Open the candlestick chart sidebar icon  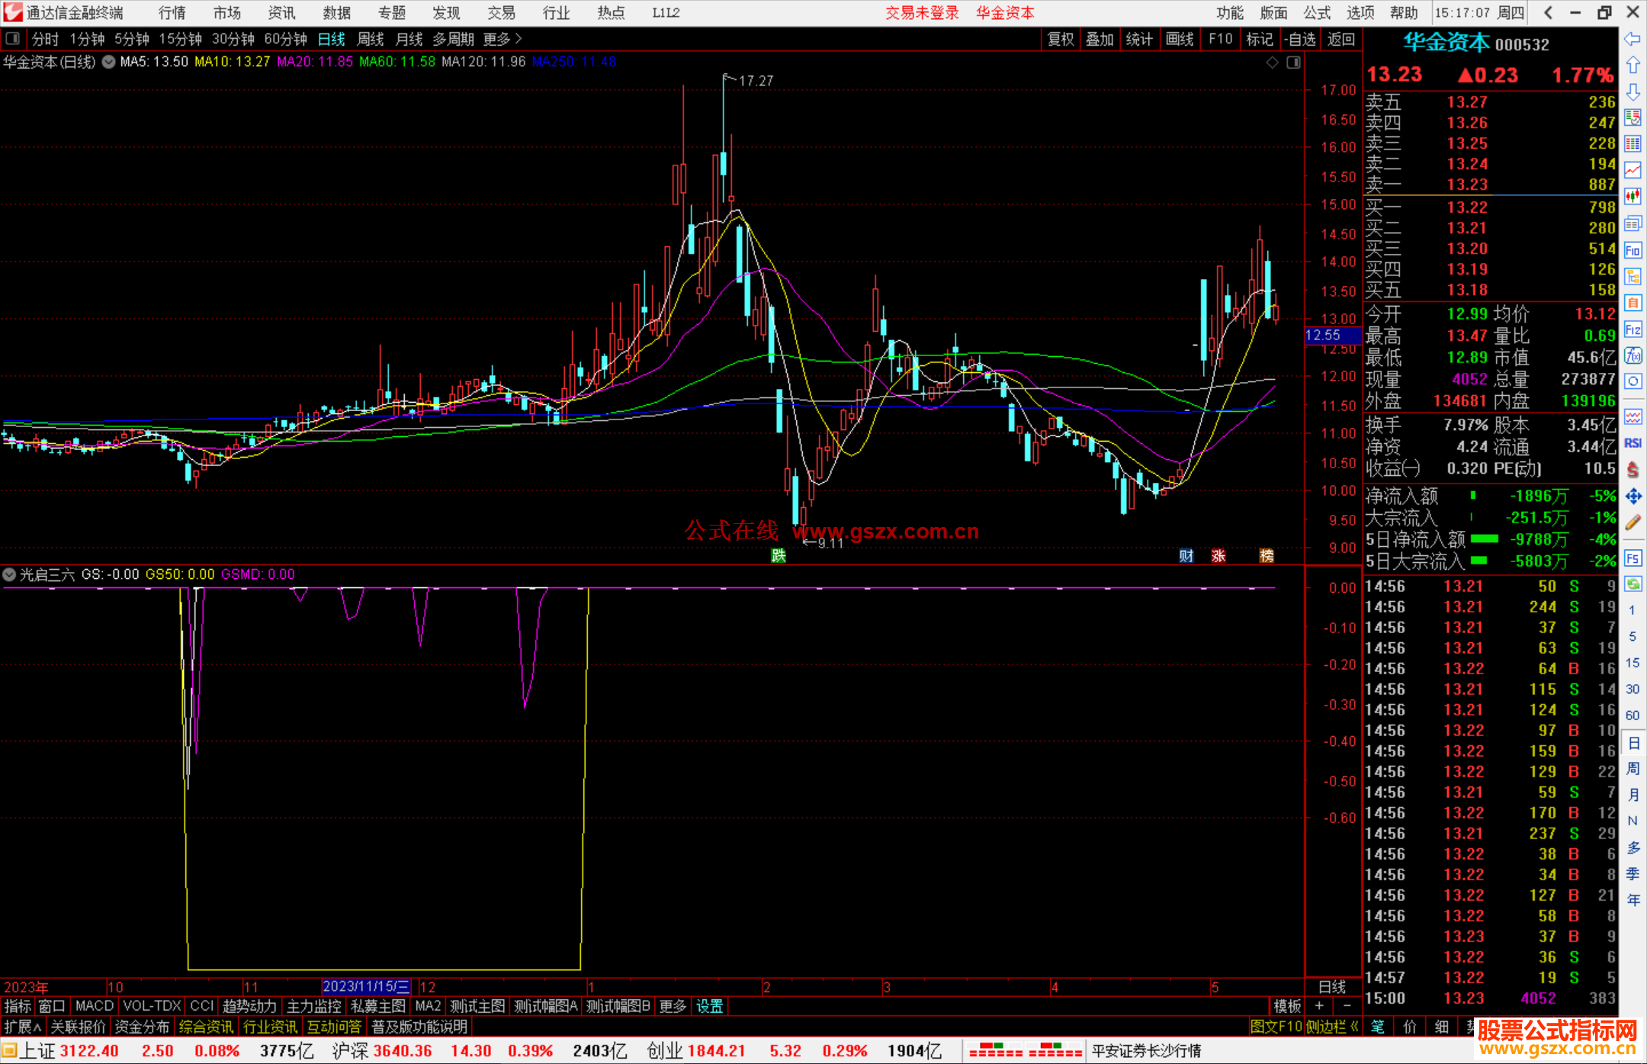coord(1633,196)
